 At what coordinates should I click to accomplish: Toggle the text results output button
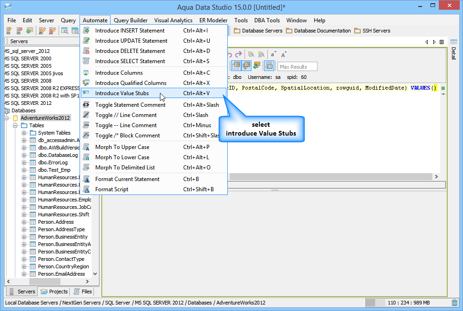tap(269, 66)
